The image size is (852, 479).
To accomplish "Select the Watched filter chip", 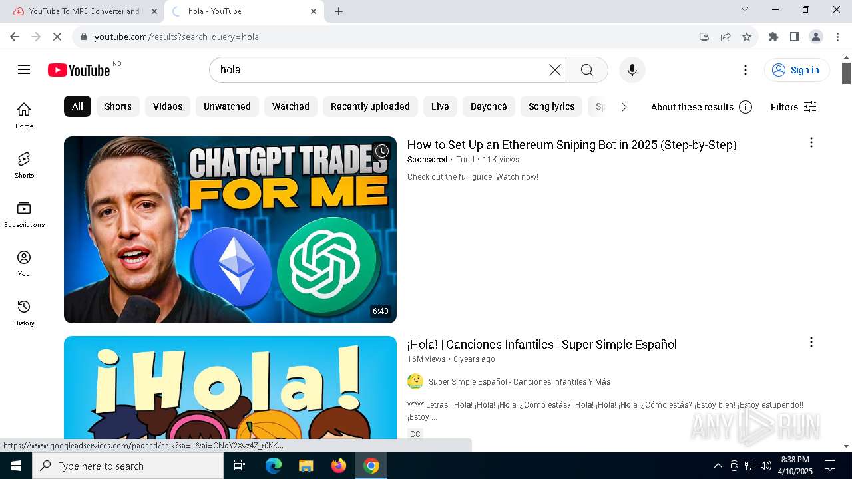I will 291,106.
